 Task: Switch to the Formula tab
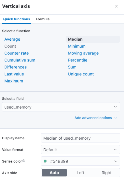43,19
